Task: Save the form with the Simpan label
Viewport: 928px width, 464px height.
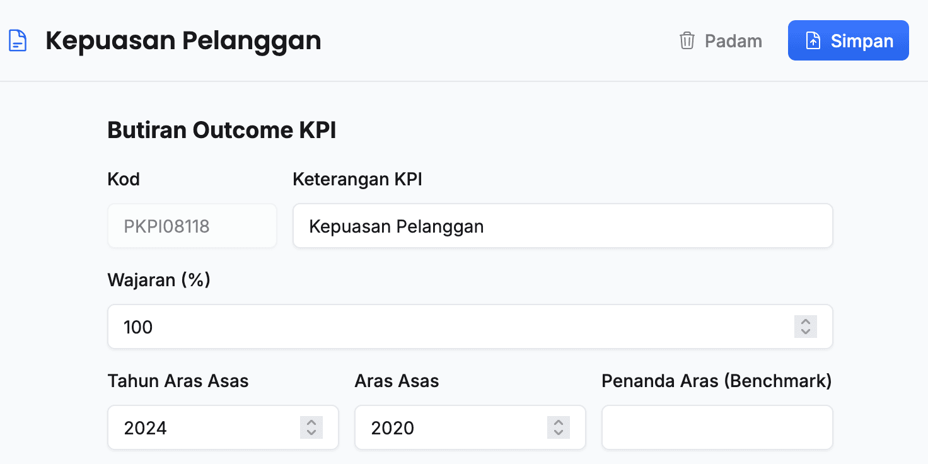Action: click(862, 41)
